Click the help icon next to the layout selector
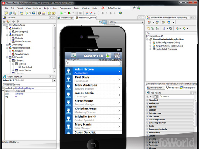The height and width of the screenshot is (149, 199). click(103, 8)
